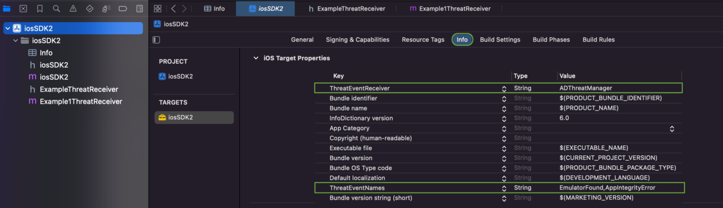
Task: Open key stepper for Default localization row
Action: pos(504,178)
